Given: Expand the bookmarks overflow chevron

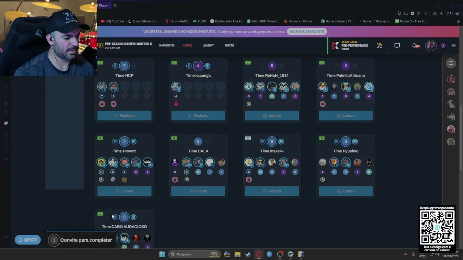Looking at the screenshot, I should [x=458, y=21].
